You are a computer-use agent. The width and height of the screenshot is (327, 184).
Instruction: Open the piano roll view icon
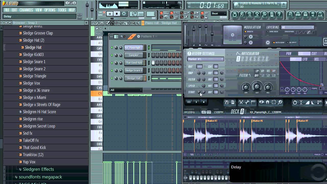[x=305, y=15]
